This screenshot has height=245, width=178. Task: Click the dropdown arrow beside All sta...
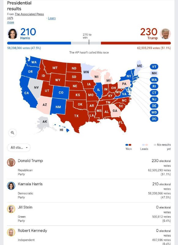point(27,148)
